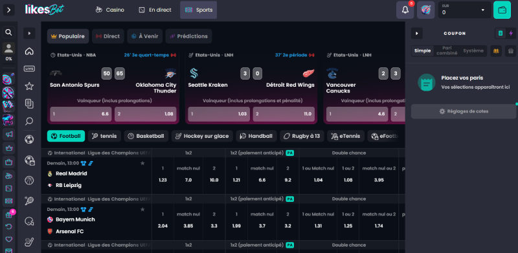Favorite the Bayern Munich vs Arsenal match
518x253 pixels.
142,210
